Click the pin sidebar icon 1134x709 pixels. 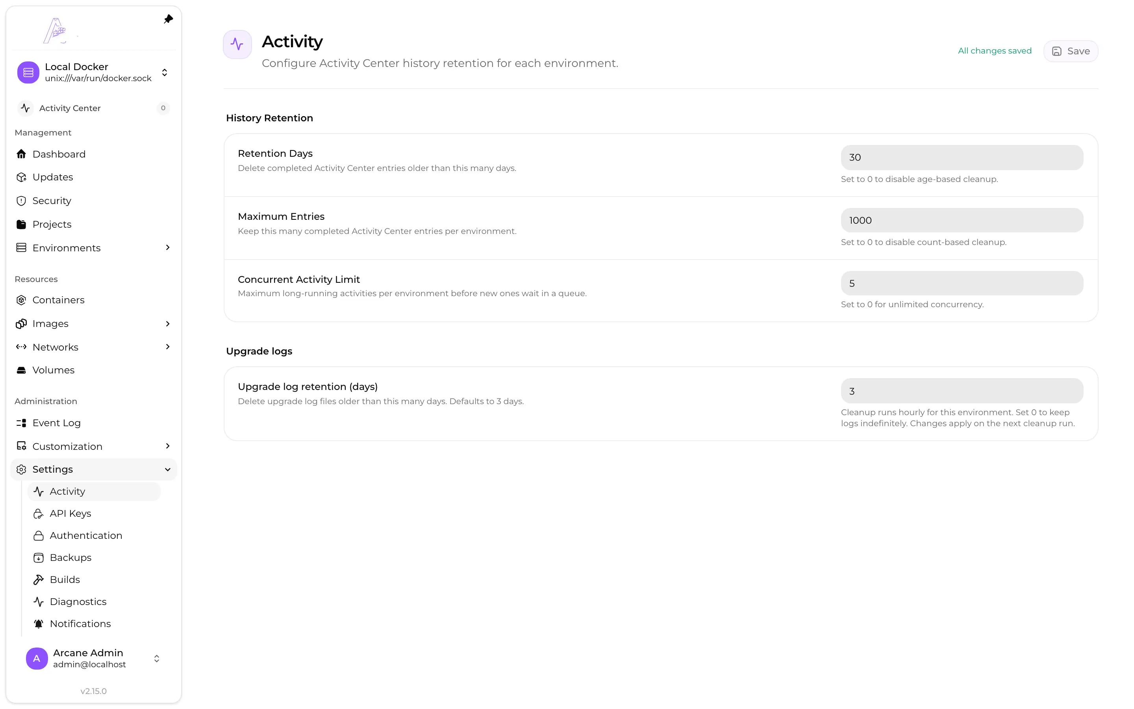tap(168, 19)
